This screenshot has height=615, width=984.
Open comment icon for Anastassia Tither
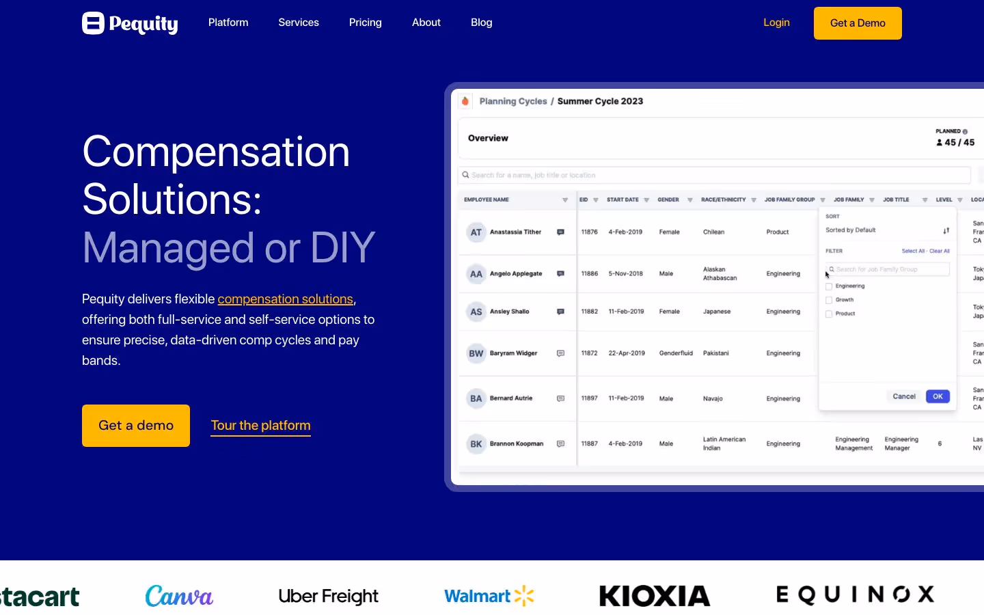560,232
